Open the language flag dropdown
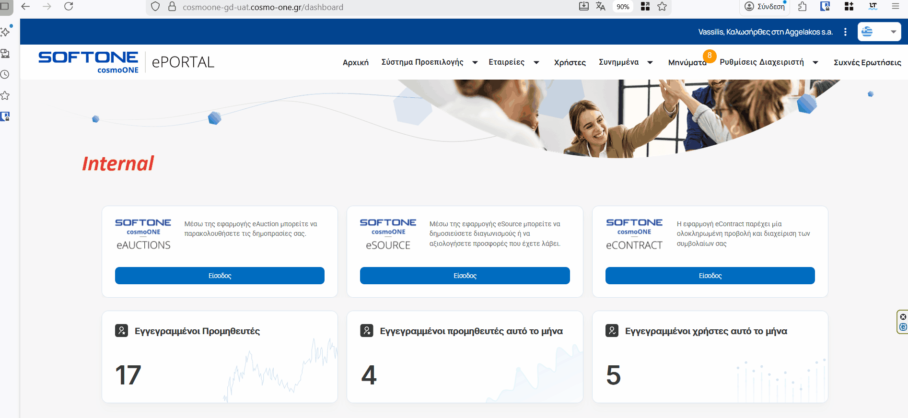 (x=879, y=32)
